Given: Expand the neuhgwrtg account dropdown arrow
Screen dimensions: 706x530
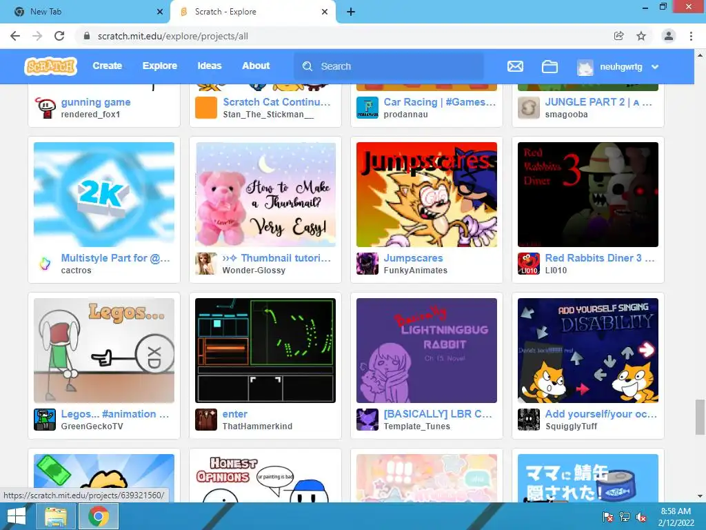Looking at the screenshot, I should click(x=655, y=67).
